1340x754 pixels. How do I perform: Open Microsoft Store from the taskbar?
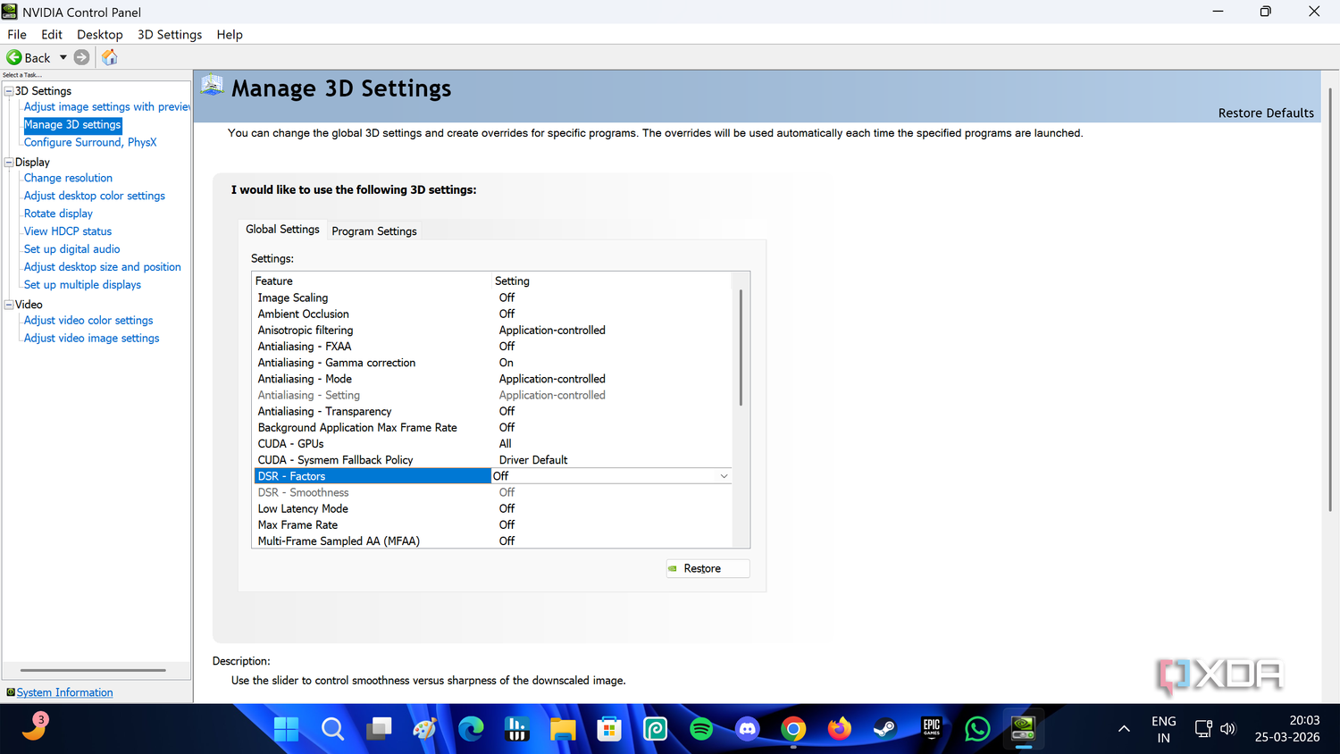609,729
